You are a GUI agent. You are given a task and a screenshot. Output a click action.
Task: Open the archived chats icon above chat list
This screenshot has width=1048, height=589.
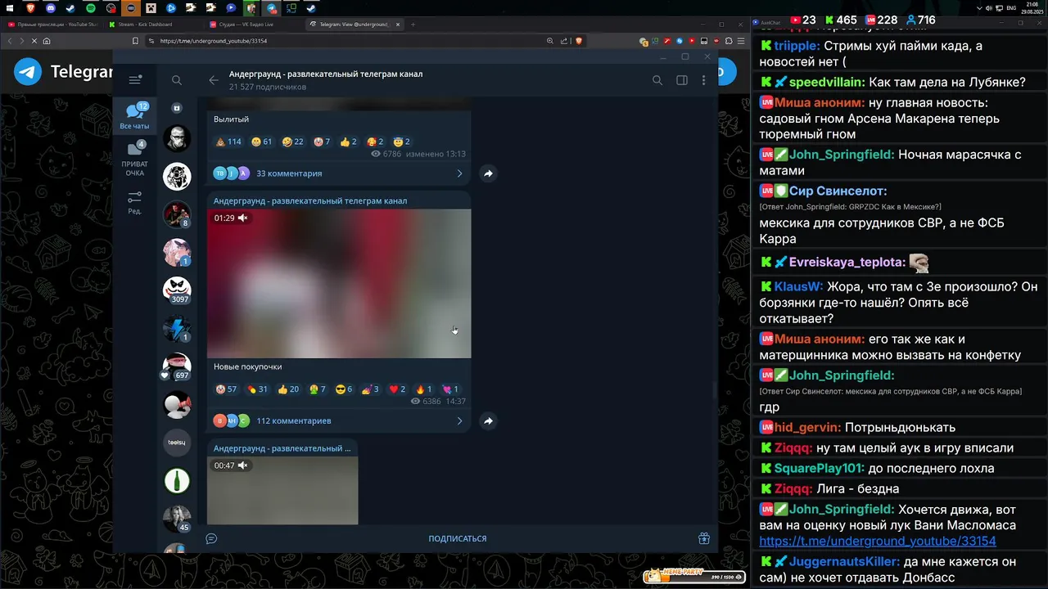tap(177, 108)
